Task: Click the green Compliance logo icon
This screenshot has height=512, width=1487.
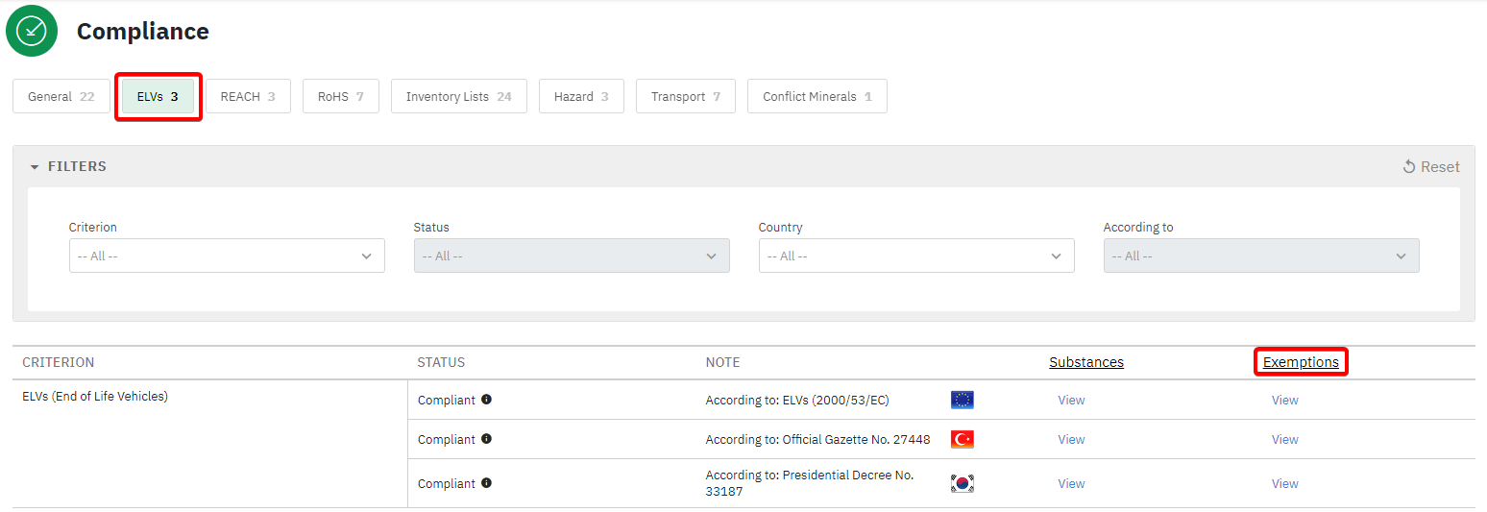Action: pyautogui.click(x=32, y=31)
